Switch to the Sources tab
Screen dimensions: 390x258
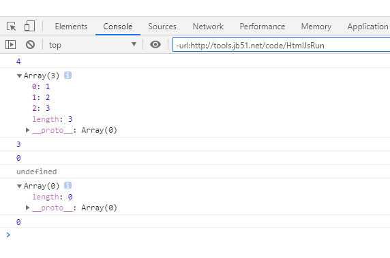coord(162,27)
